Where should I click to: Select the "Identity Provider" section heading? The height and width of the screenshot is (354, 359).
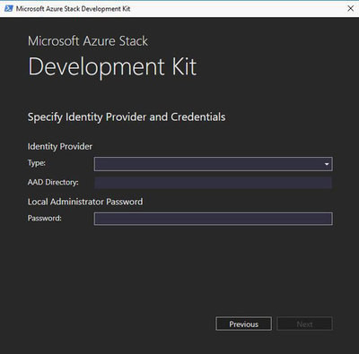[x=60, y=146]
